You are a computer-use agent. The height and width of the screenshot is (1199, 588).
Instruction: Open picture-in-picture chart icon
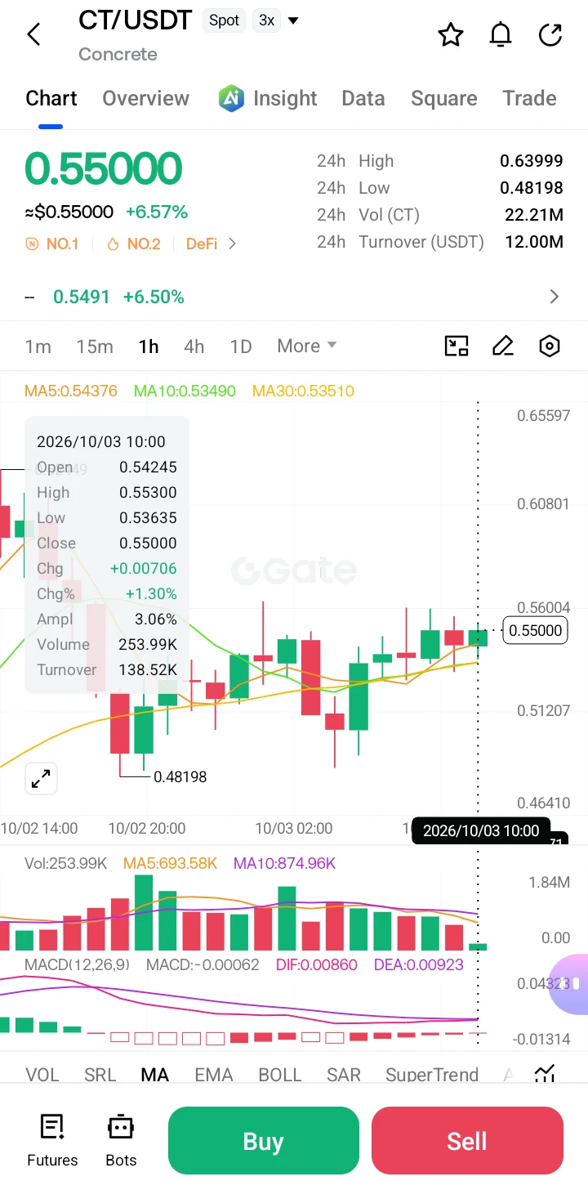457,346
